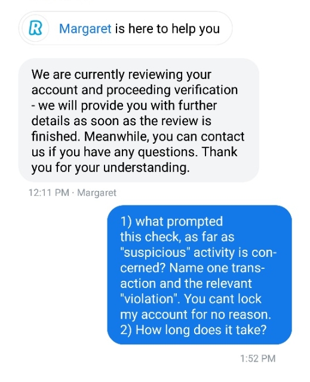Click 'account and proceeding verification' line
Image resolution: width=310 pixels, height=382 pixels.
tap(134, 90)
